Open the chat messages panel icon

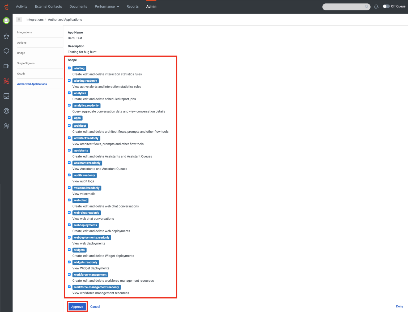point(6,51)
